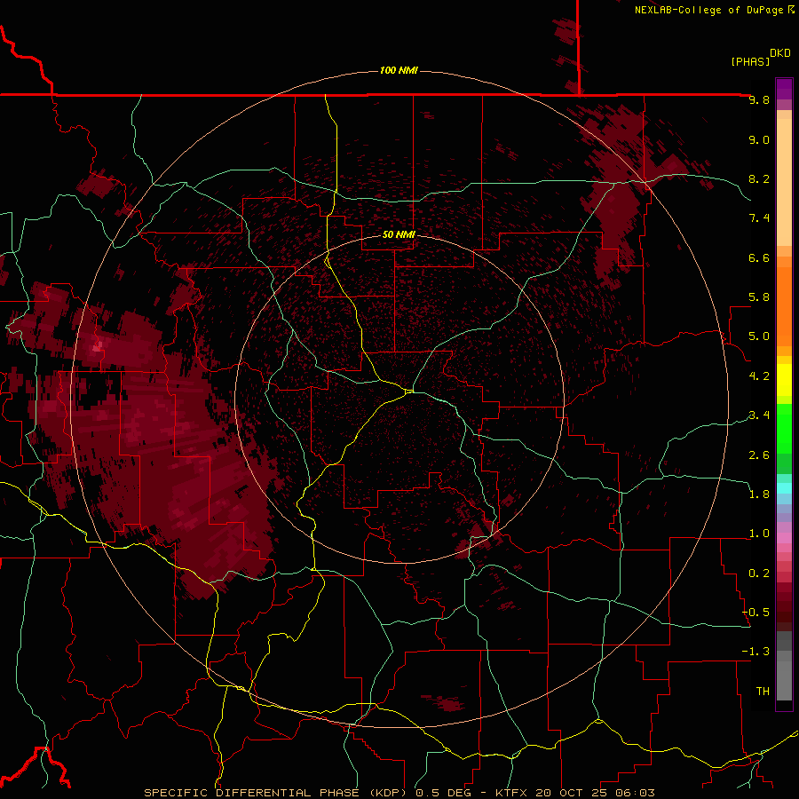Click the bright green colorbar segment
The width and height of the screenshot is (799, 799).
[784, 428]
